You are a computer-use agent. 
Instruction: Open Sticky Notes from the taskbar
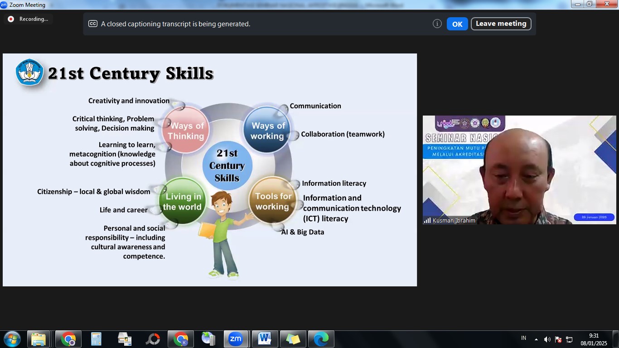tap(293, 339)
